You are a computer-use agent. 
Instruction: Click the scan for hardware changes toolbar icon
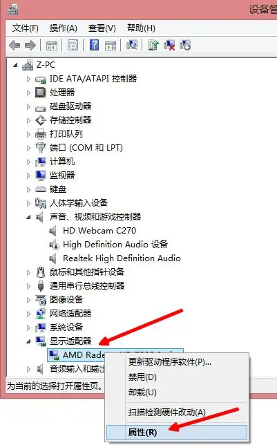(x=132, y=45)
